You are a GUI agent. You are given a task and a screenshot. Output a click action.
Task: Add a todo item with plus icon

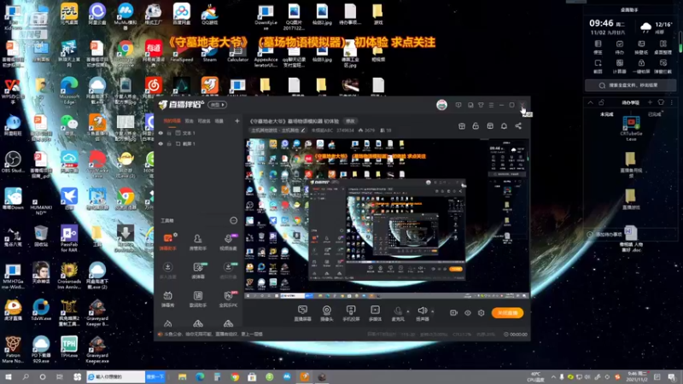coord(650,102)
